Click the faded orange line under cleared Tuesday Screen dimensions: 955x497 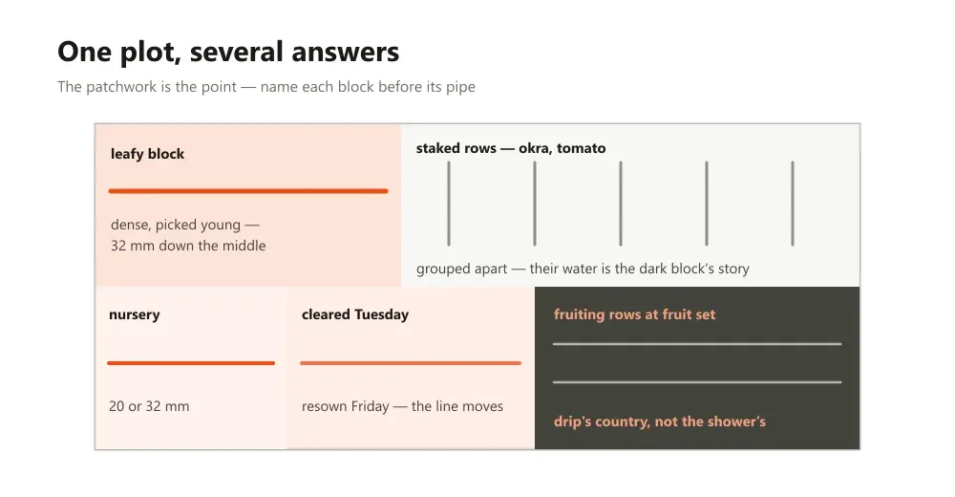[x=411, y=363]
